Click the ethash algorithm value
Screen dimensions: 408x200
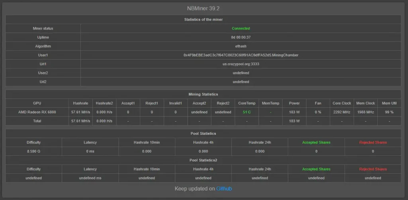241,46
